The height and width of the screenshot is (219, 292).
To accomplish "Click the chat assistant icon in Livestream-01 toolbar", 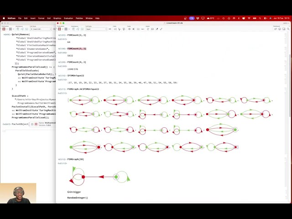I will tap(78, 29).
